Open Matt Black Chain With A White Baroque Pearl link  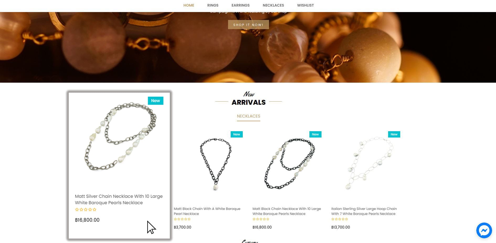click(207, 211)
